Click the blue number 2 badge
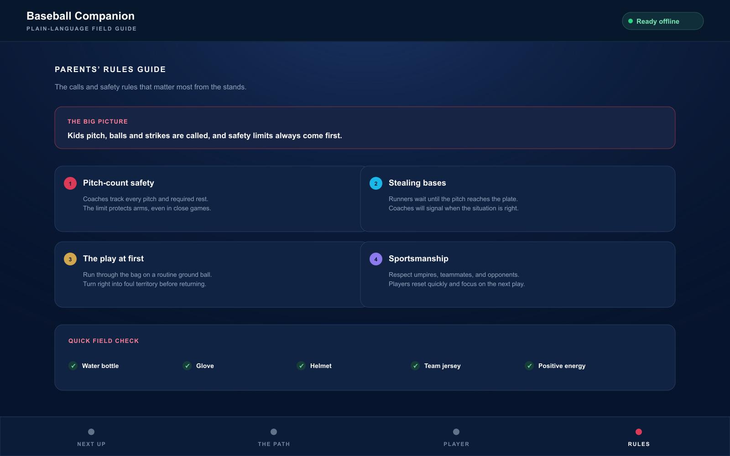Viewport: 730px width, 456px height. (376, 183)
